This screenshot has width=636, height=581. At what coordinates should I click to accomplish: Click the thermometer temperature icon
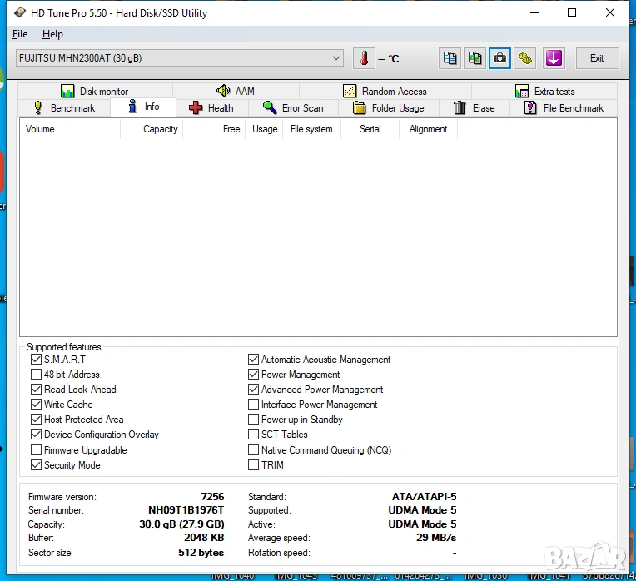tap(364, 58)
